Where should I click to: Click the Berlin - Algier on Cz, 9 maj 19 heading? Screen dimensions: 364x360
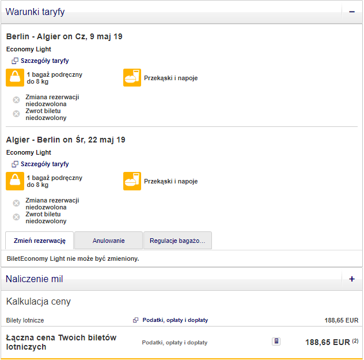coord(65,36)
